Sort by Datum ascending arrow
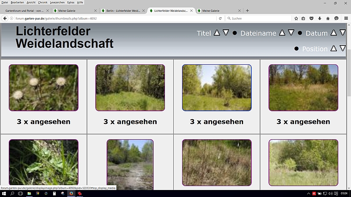This screenshot has width=351, height=197. click(333, 33)
